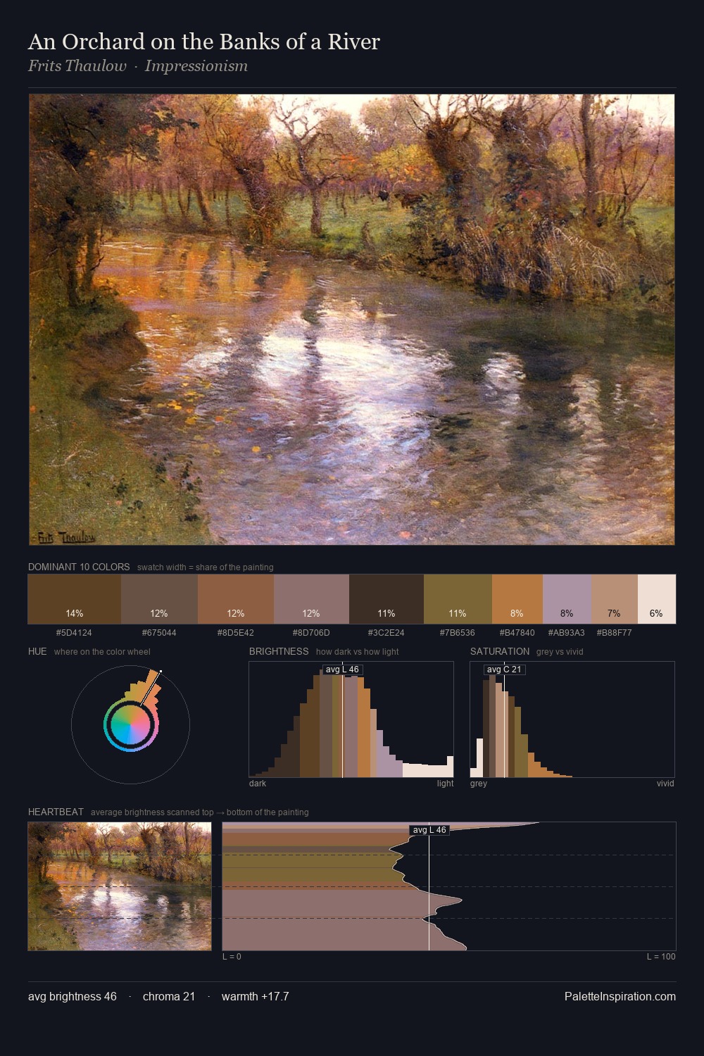Click the grey label under Saturation histogram
The image size is (704, 1056).
(x=479, y=784)
